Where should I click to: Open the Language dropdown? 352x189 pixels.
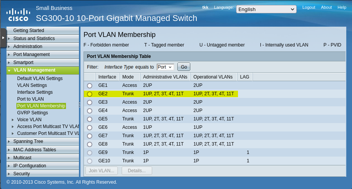coord(266,9)
